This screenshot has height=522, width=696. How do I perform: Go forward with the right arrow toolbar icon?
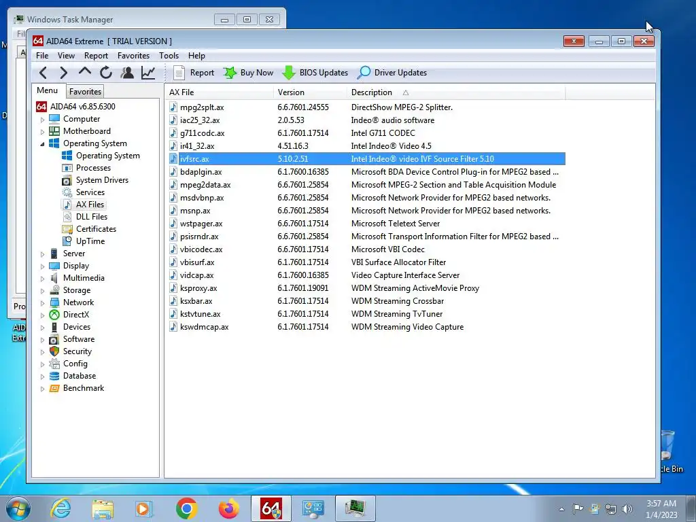tap(63, 72)
